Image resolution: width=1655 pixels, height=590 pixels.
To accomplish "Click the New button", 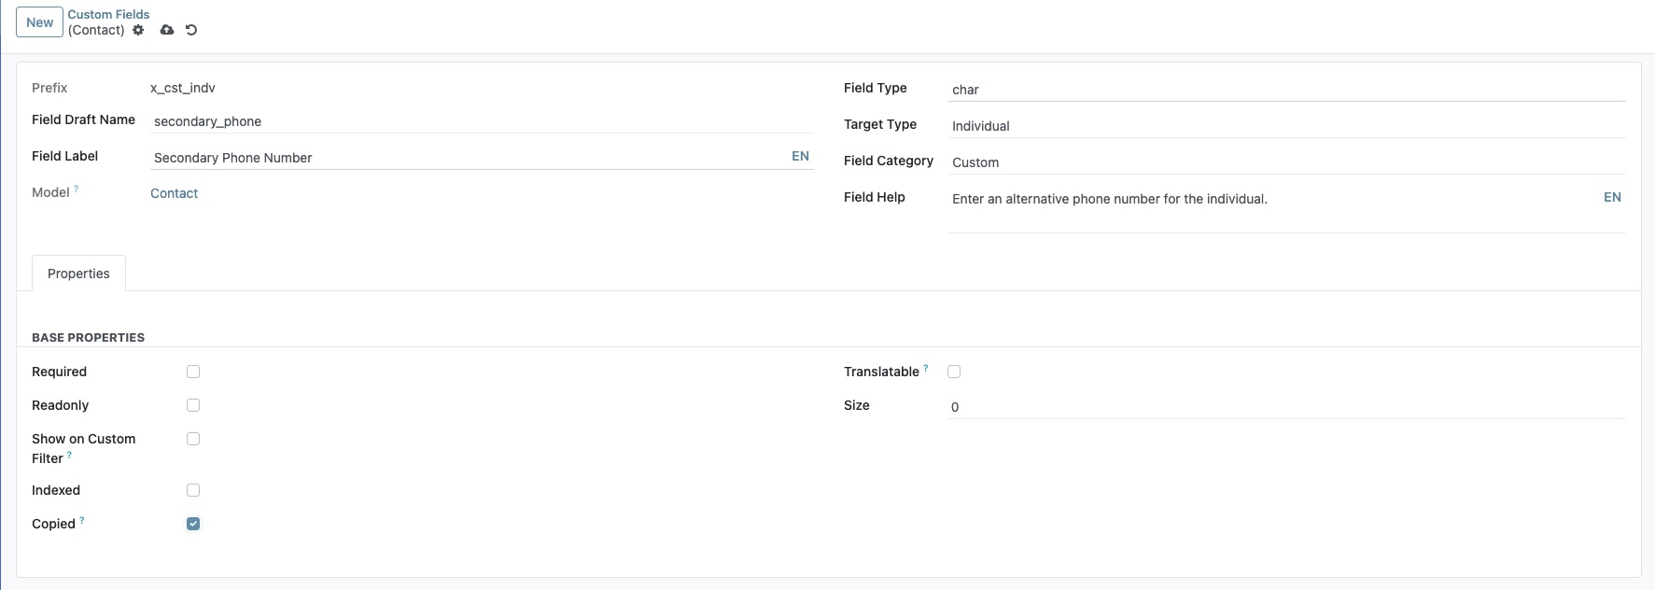I will [x=39, y=22].
